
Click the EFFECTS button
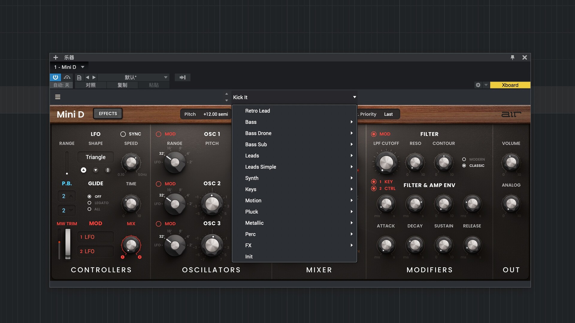[x=108, y=114]
